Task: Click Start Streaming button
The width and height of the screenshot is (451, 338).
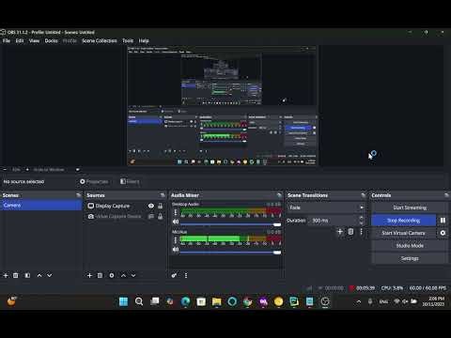Action: [x=410, y=207]
